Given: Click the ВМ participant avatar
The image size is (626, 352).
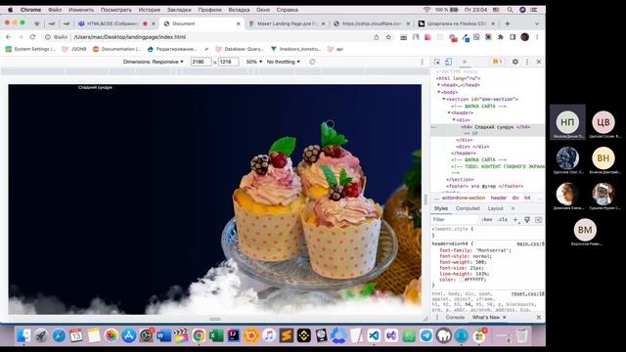Looking at the screenshot, I should pyautogui.click(x=585, y=230).
